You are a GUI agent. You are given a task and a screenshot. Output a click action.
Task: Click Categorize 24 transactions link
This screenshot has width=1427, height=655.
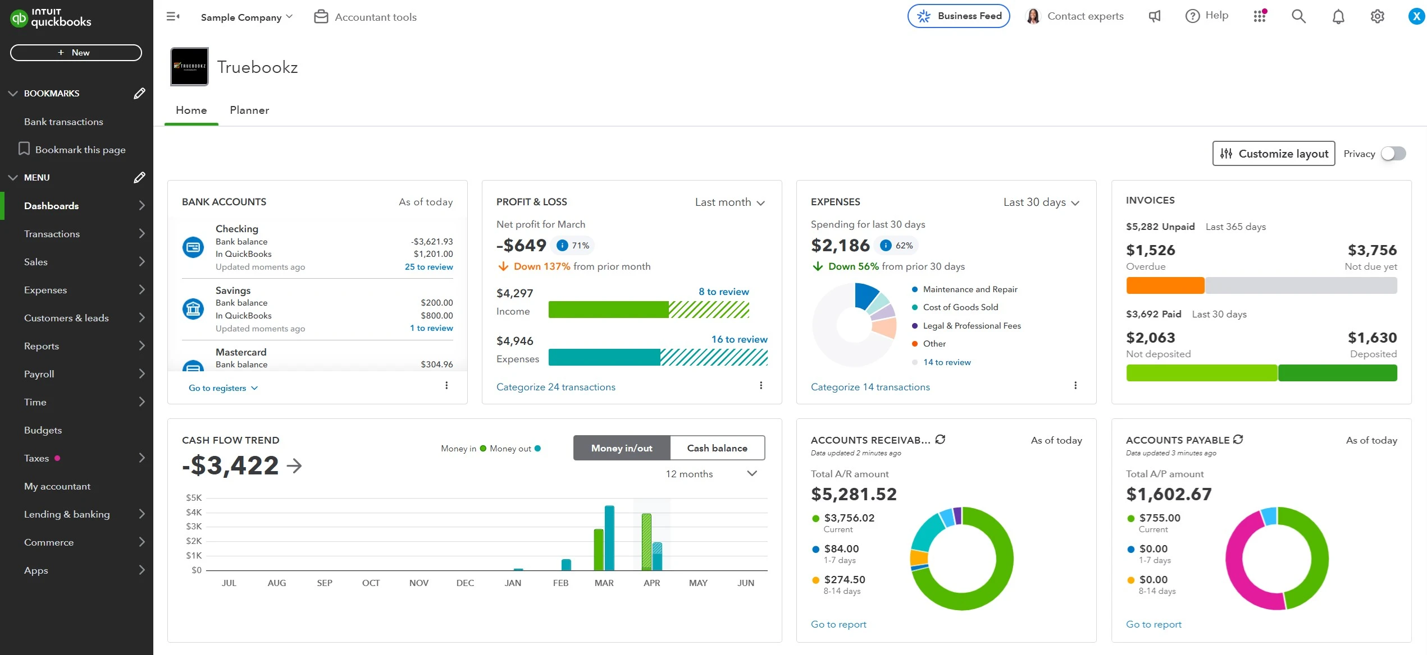pos(555,387)
